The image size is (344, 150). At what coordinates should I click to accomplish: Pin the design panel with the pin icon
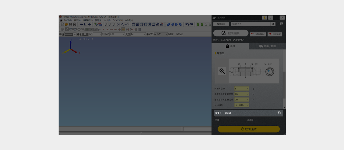pos(264,18)
